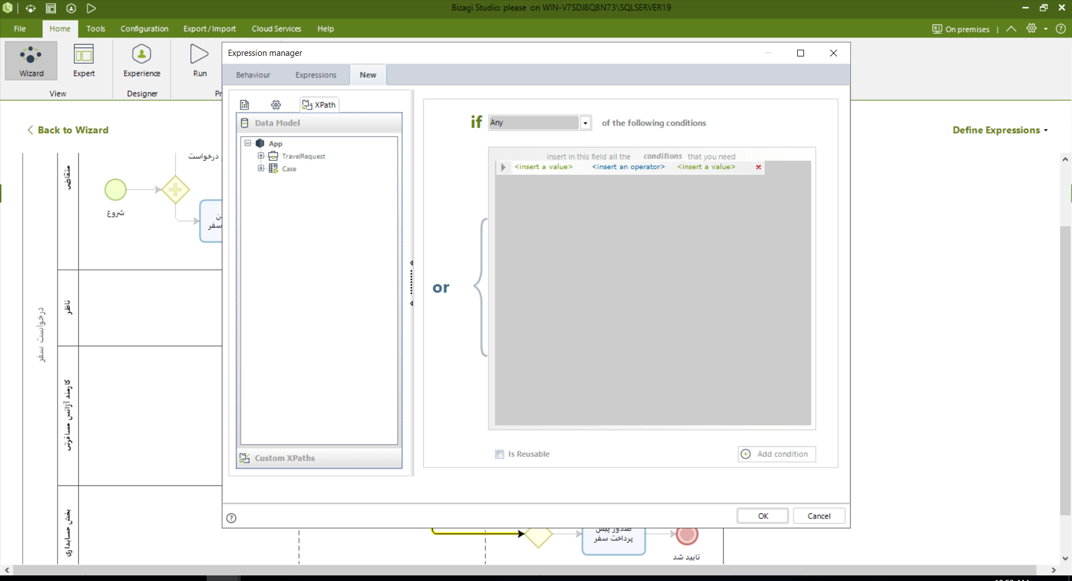Click the Add condition button
This screenshot has width=1072, height=581.
tap(777, 454)
